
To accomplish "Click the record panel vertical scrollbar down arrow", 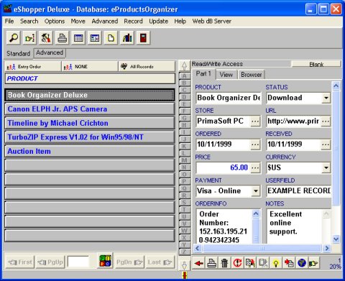I will (x=336, y=239).
